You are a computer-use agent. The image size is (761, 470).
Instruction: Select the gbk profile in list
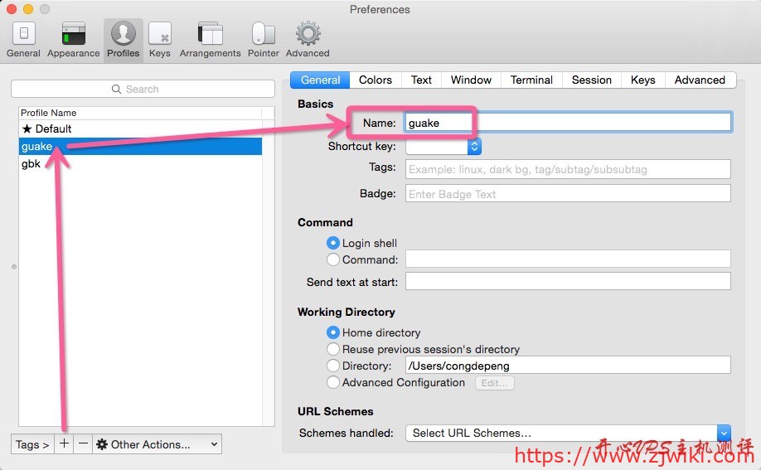pyautogui.click(x=32, y=164)
